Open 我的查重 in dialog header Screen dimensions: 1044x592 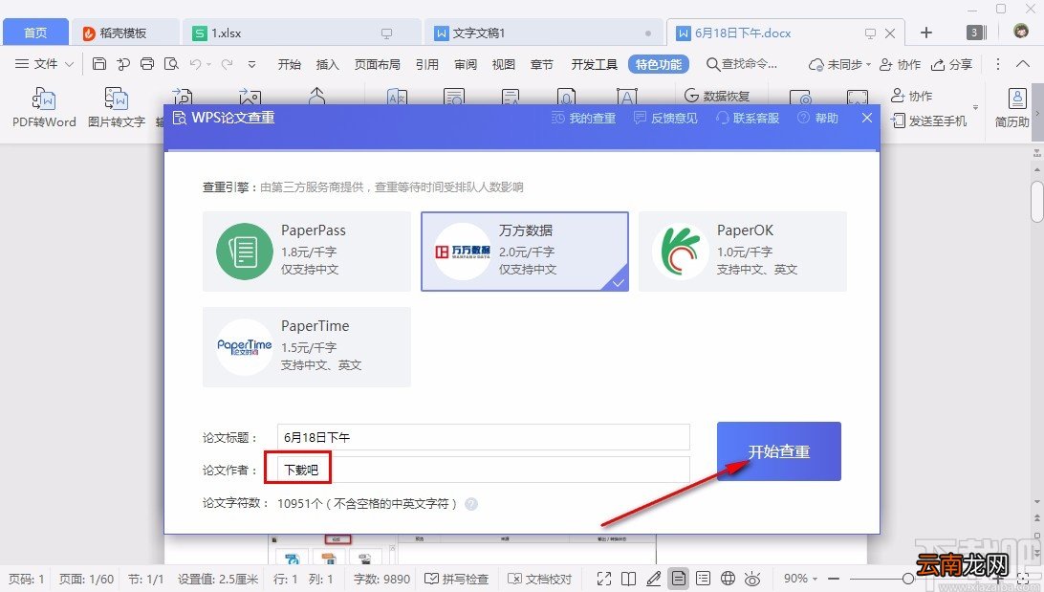point(584,118)
